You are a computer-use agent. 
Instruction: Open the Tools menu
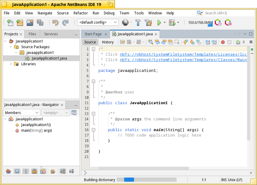pyautogui.click(x=139, y=13)
